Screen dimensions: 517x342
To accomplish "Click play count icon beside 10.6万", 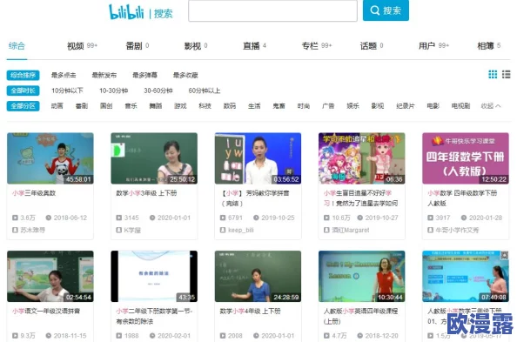I will [x=326, y=218].
